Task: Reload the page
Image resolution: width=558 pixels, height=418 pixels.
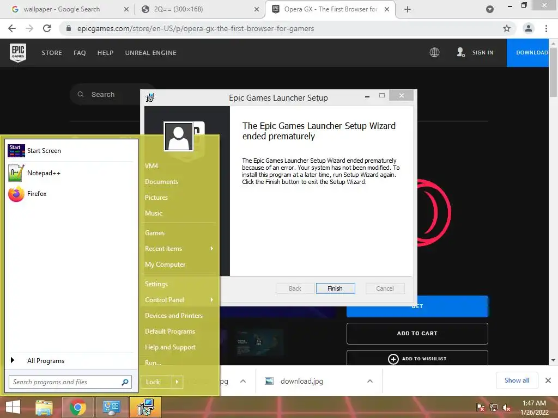Action: [47, 28]
